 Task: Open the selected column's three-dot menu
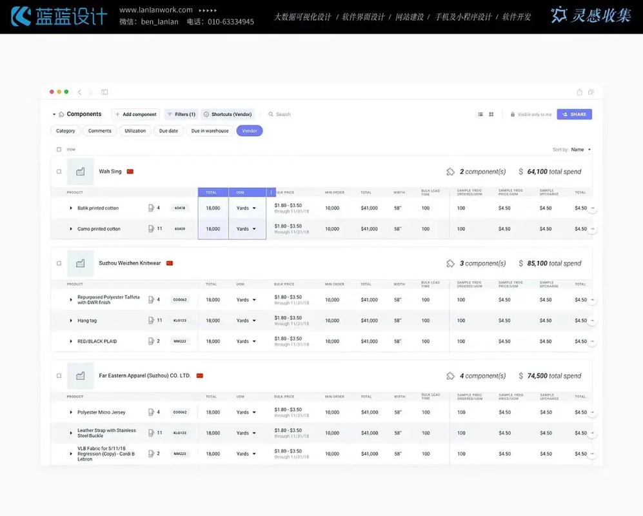(271, 192)
